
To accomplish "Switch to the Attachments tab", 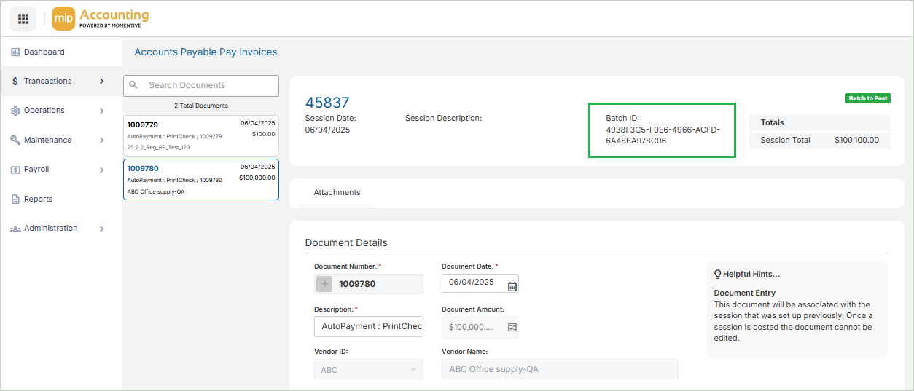I will pyautogui.click(x=337, y=193).
